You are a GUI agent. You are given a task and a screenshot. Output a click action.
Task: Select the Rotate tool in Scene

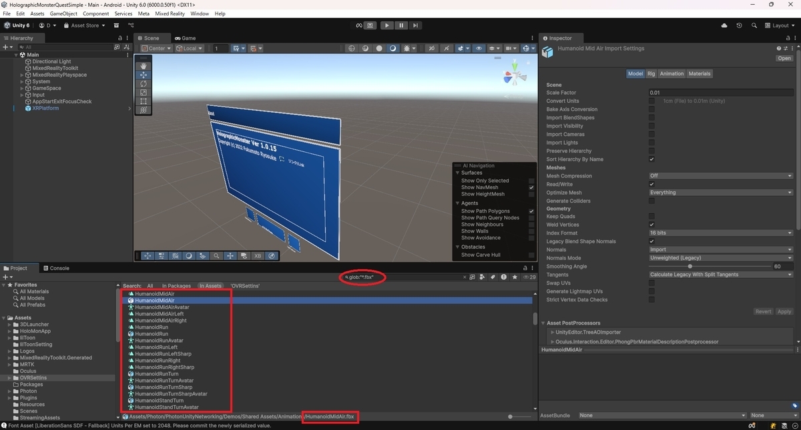[144, 84]
